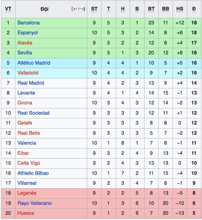The width and height of the screenshot is (202, 220).
Task: Open the Real Sociedad team link
Action: (x=33, y=113)
